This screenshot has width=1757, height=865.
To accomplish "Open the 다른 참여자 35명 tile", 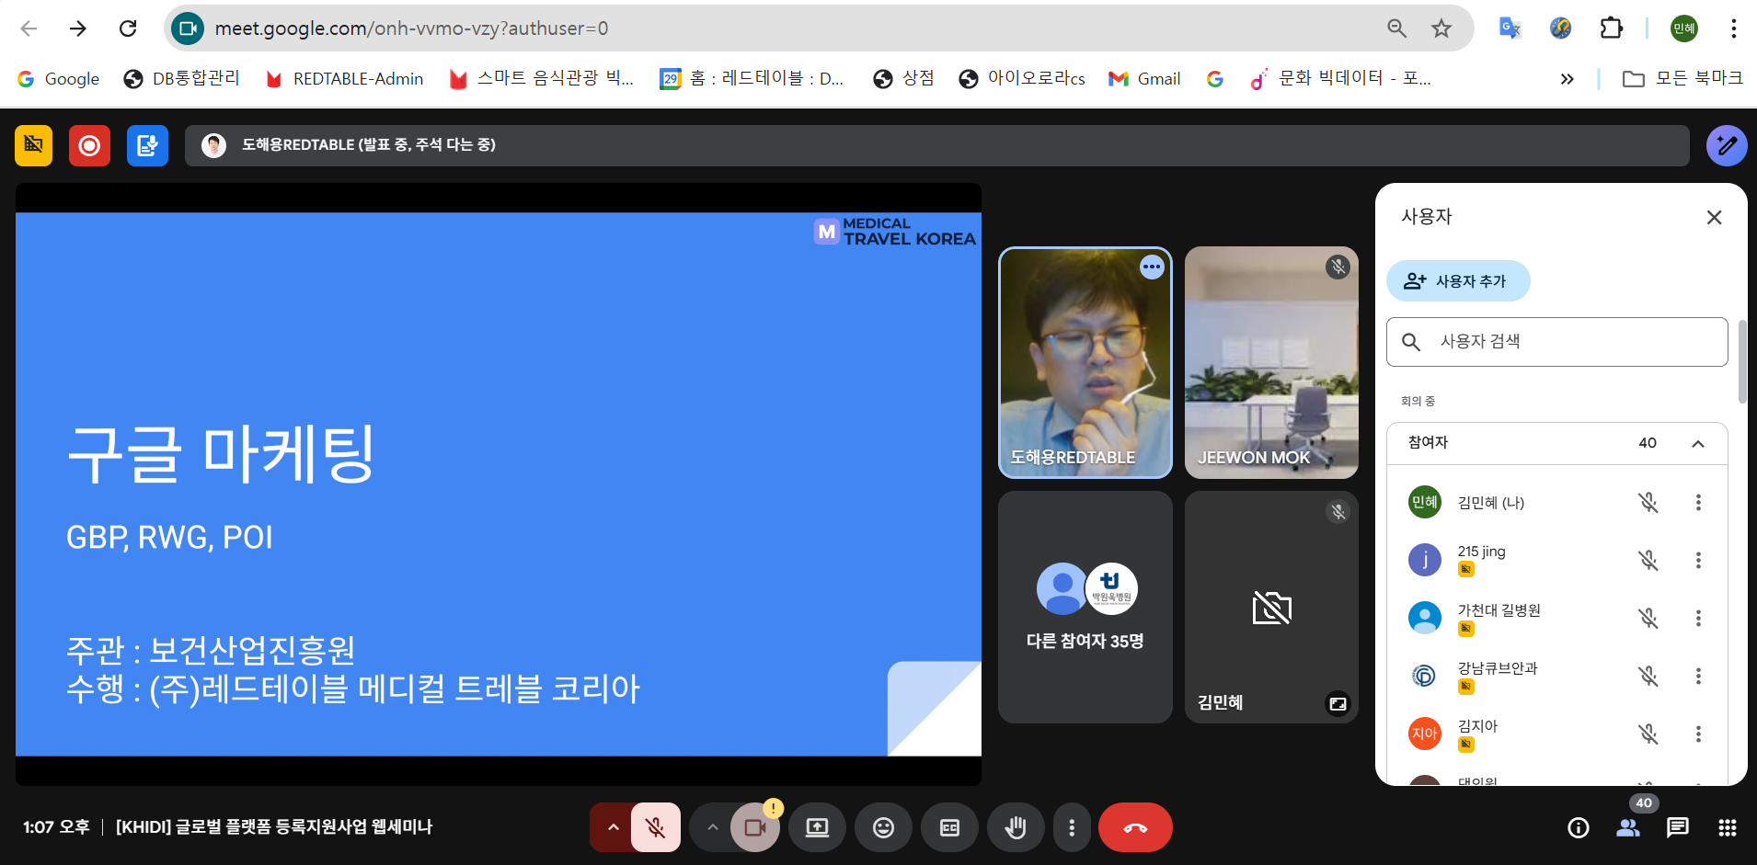I will 1085,607.
